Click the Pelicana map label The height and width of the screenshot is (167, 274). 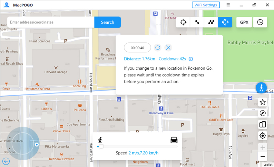pyautogui.click(x=80, y=110)
